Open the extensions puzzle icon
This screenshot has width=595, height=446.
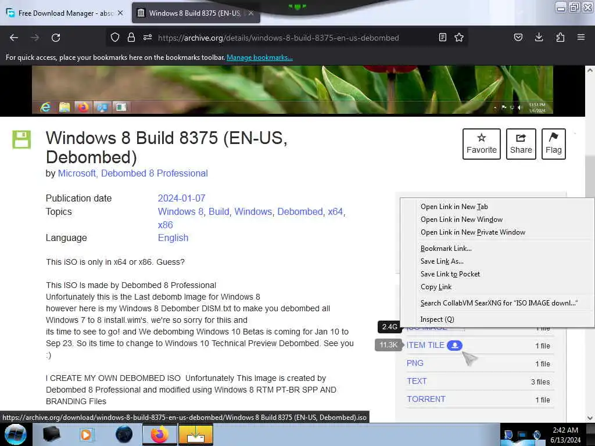click(x=560, y=37)
